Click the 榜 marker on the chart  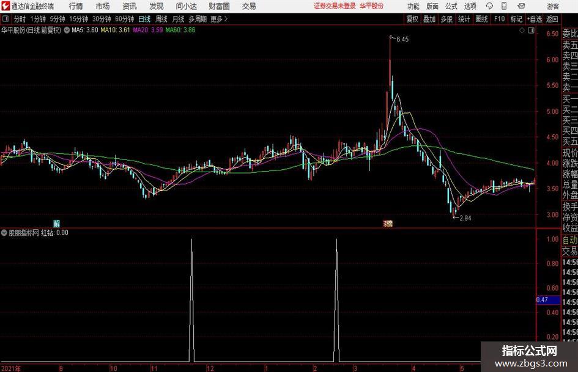coord(388,223)
